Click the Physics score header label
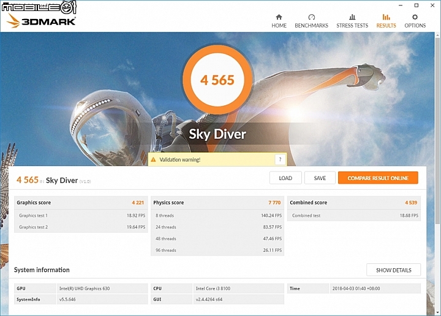 168,203
